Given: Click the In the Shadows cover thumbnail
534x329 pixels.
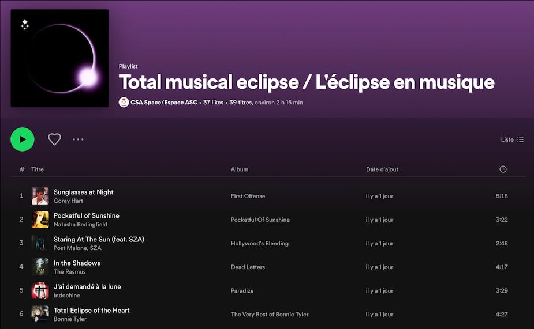Looking at the screenshot, I should [x=40, y=267].
